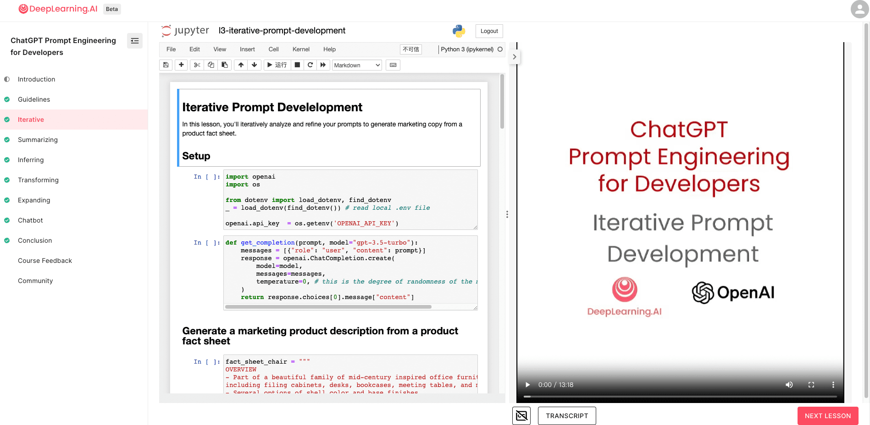
Task: Click the kernel idle status circle
Action: click(500, 49)
